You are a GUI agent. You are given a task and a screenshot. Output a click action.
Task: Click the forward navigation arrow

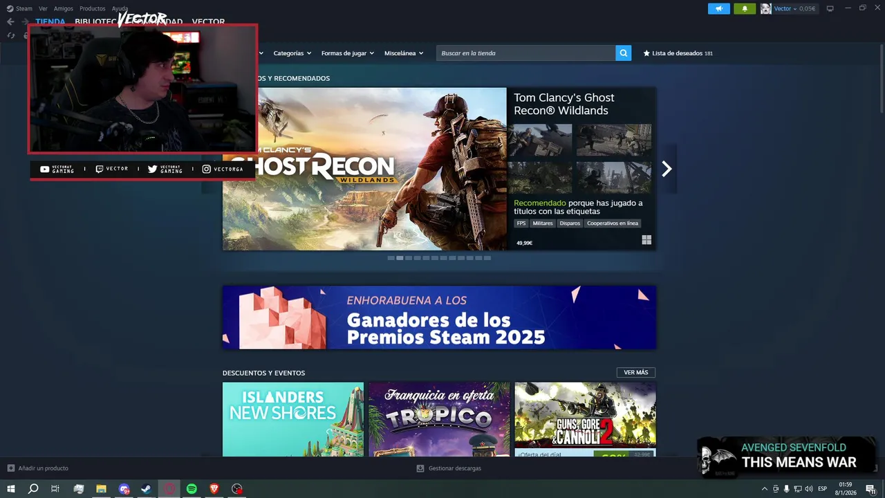pyautogui.click(x=24, y=21)
